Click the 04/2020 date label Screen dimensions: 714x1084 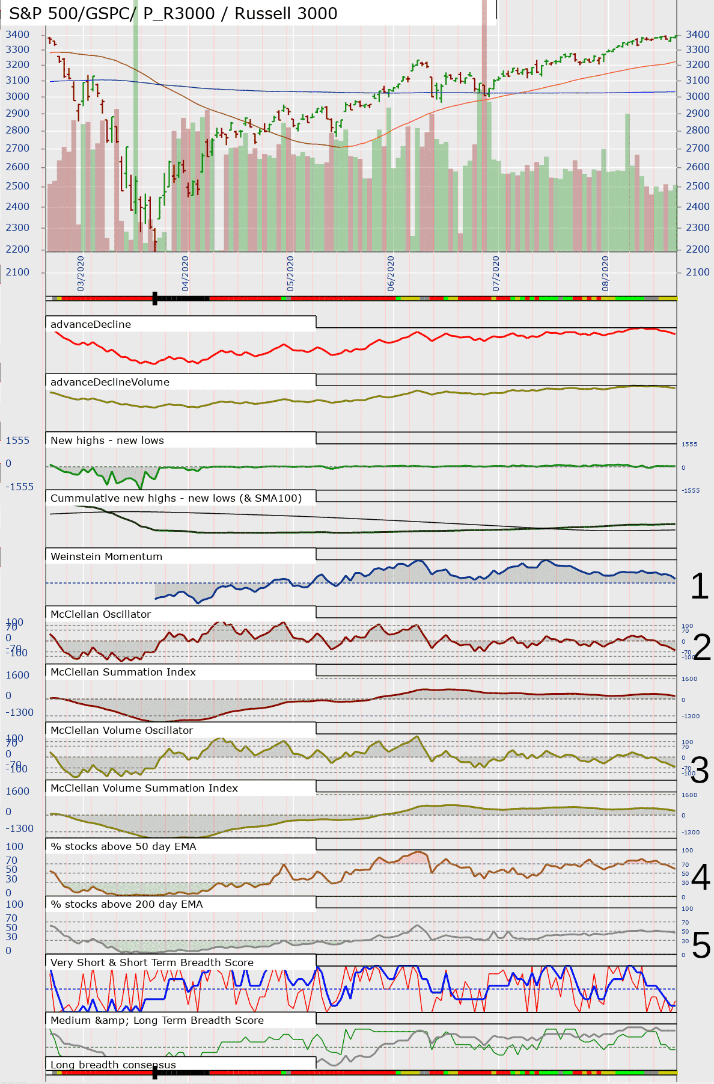(185, 274)
